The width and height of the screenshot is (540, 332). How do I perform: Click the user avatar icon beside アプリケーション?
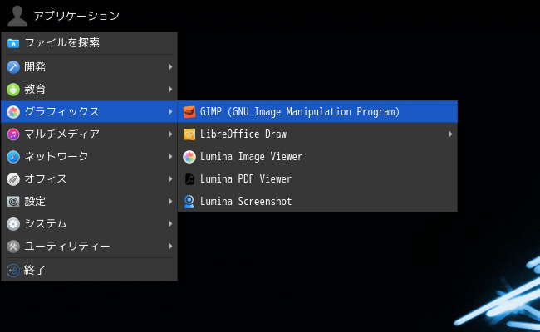17,16
